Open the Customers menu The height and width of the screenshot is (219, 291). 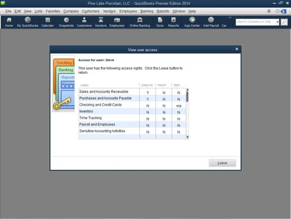click(91, 11)
